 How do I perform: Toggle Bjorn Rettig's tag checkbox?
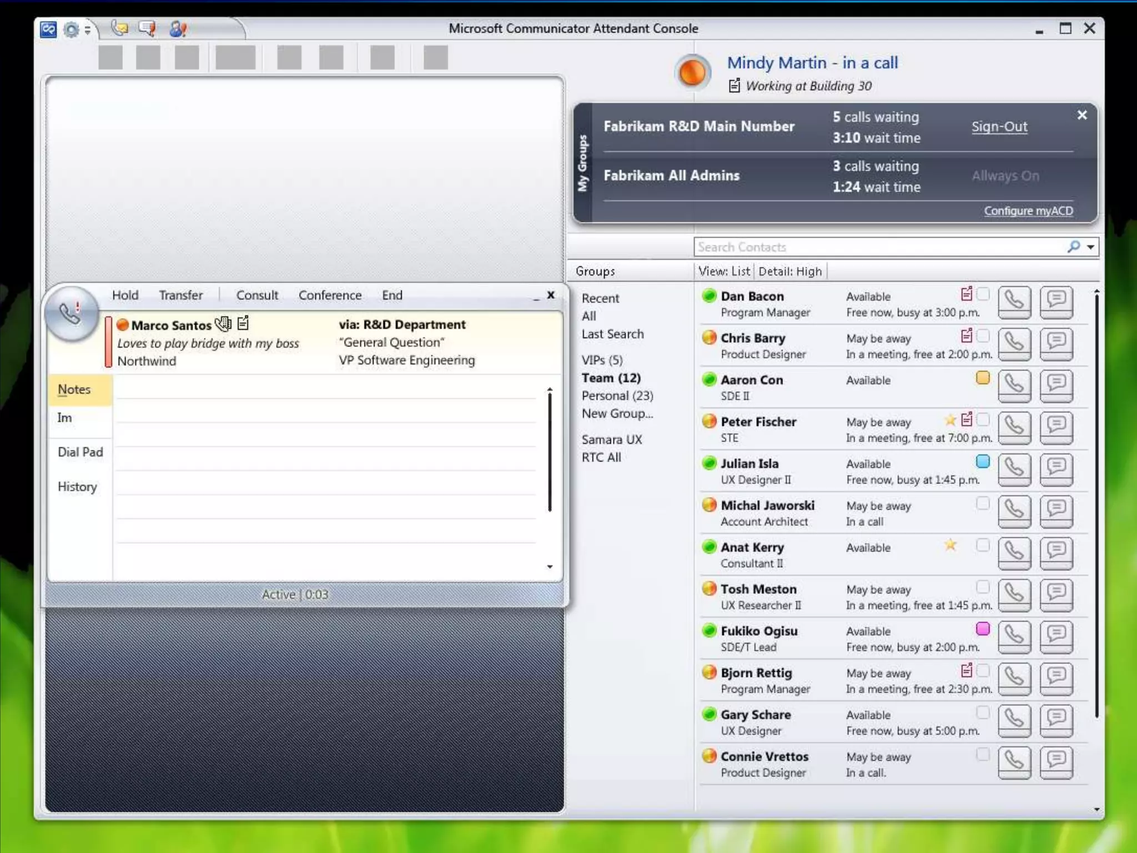point(983,671)
